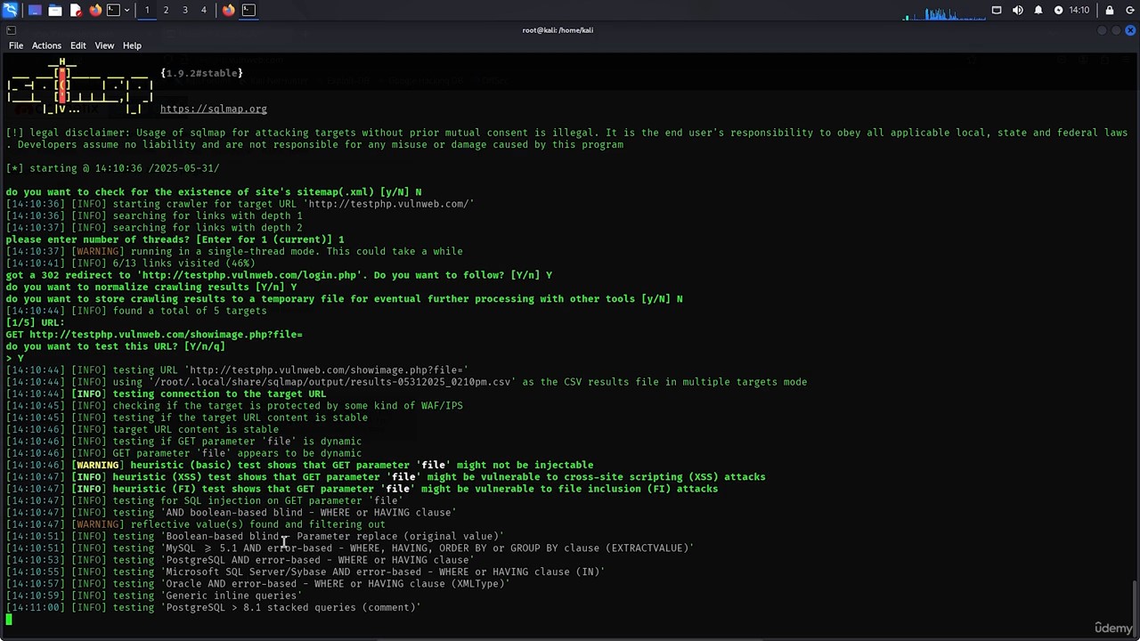
Task: Click 'got a 302 redirect' prompt line
Action: 279,275
